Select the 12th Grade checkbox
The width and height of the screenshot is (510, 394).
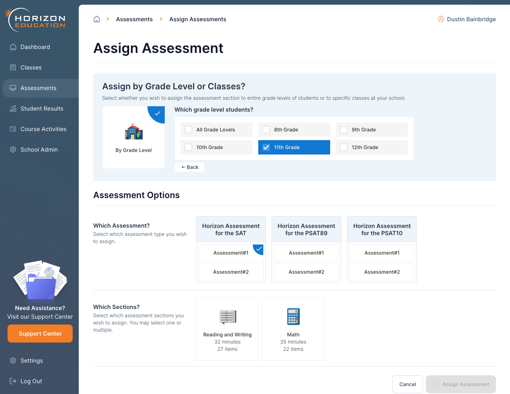[x=343, y=147]
